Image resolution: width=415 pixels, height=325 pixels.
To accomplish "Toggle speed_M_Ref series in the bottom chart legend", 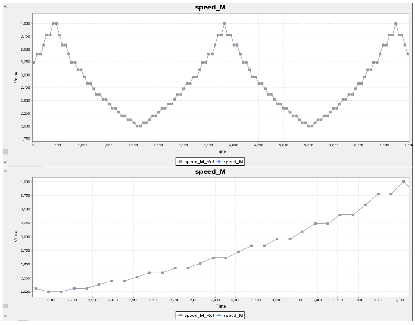I will (x=196, y=316).
